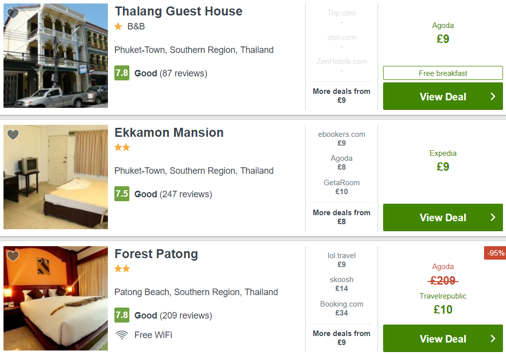506x354 pixels.
Task: Click the 7.5 rating badge for Ekkamon Mansion
Action: (122, 194)
